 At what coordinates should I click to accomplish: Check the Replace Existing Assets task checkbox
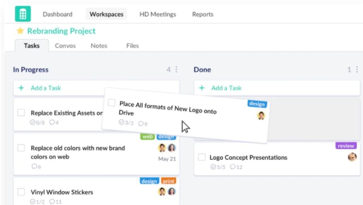[21, 113]
